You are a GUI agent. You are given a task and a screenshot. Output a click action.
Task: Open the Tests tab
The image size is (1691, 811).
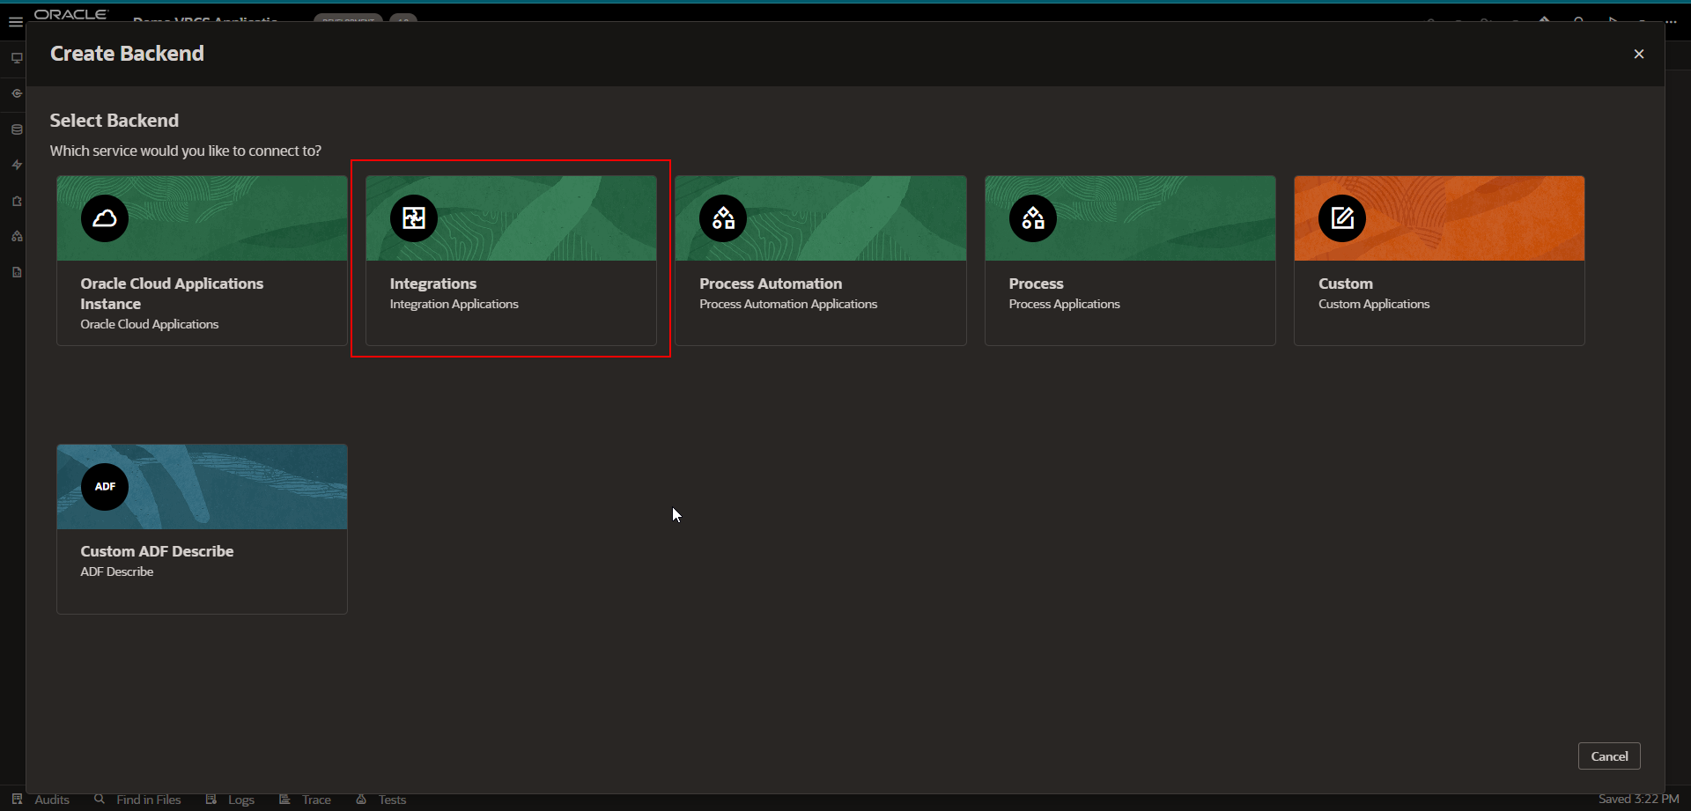(x=381, y=800)
